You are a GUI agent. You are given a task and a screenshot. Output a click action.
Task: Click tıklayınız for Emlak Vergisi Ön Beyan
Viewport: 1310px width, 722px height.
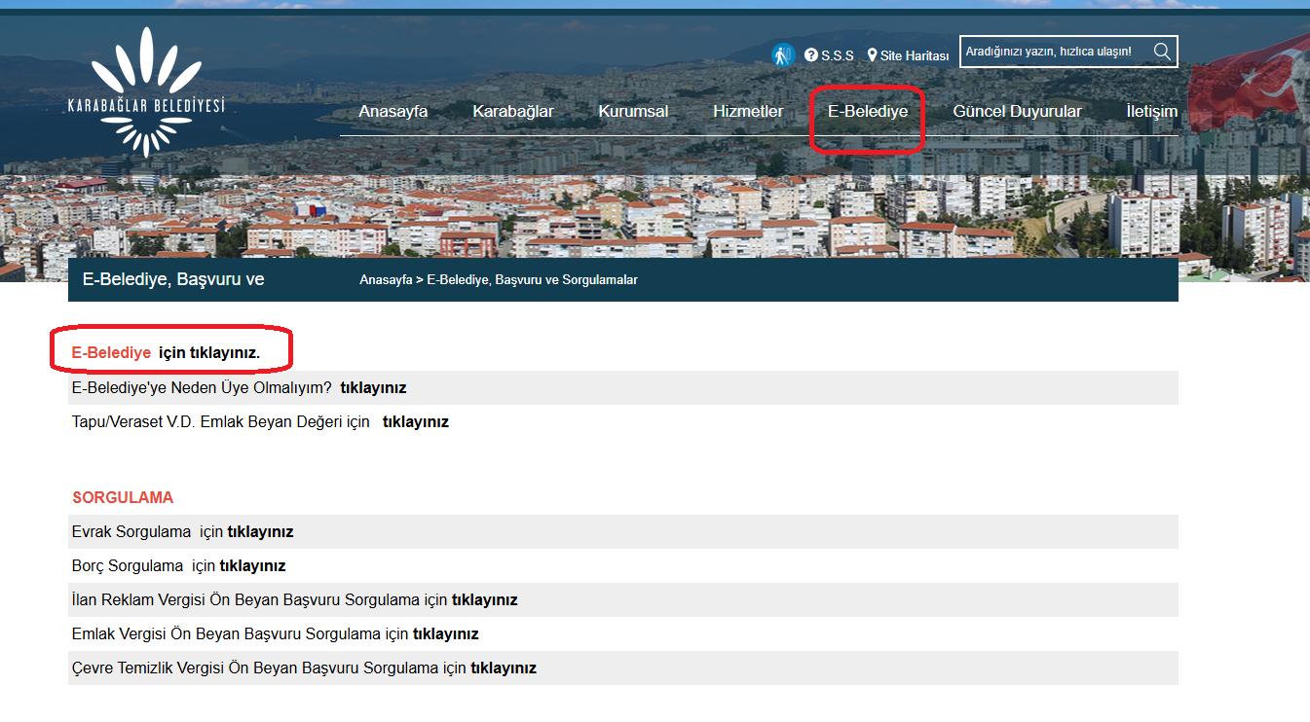point(446,634)
